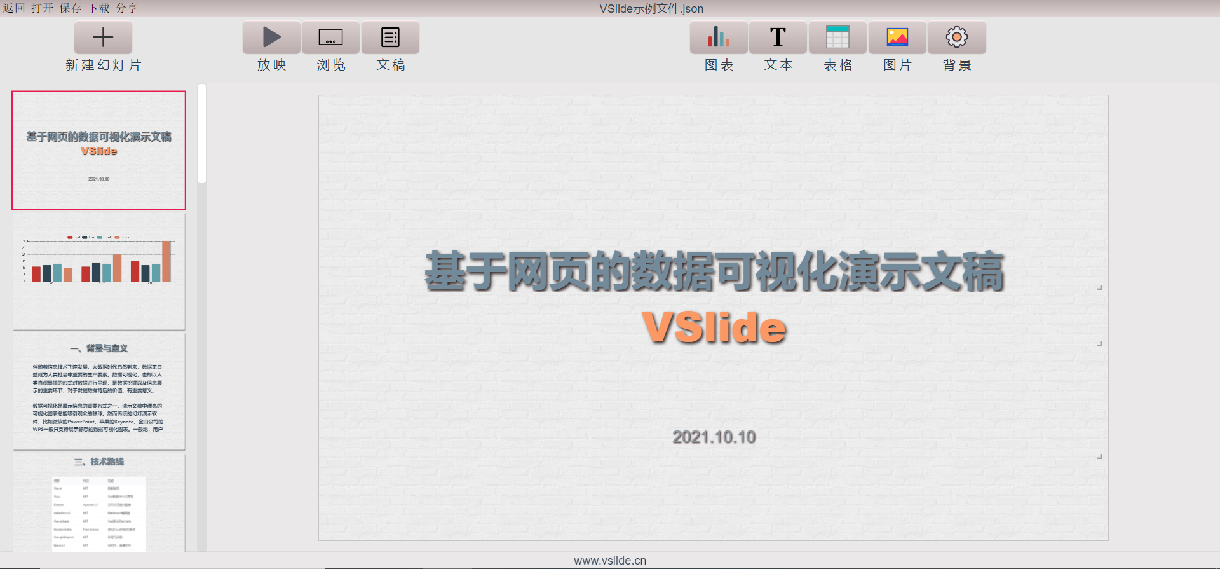Select the 2021.10.10 date text

pos(714,437)
